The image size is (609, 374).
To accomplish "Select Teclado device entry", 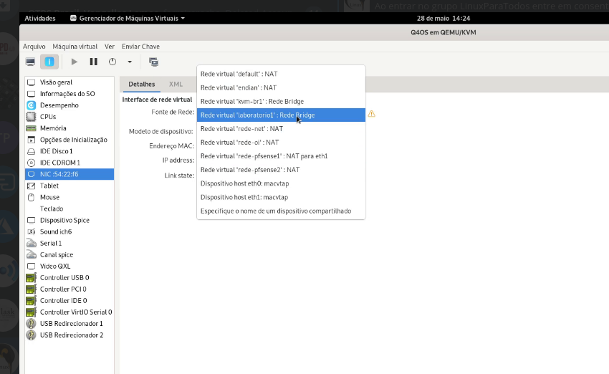I will pos(69,208).
